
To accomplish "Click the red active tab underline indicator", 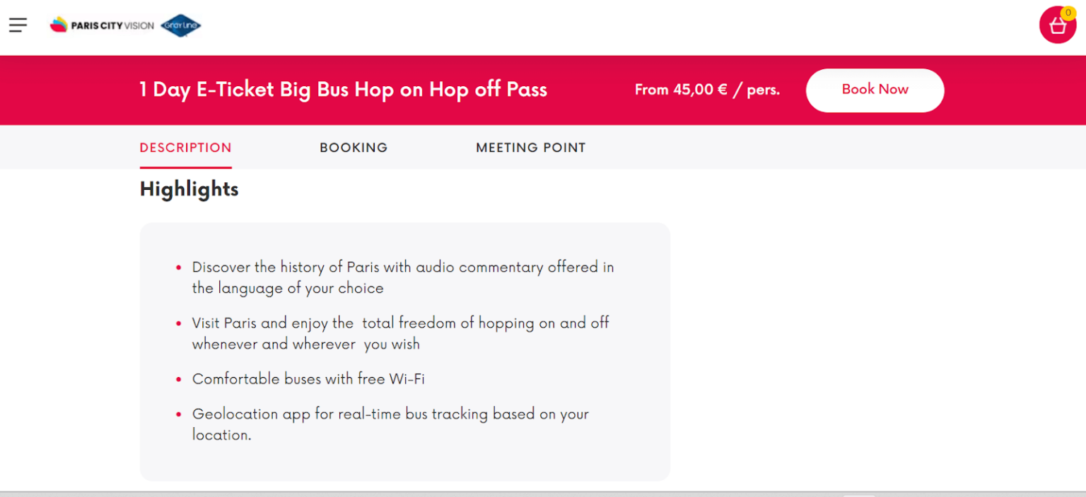I will click(185, 167).
